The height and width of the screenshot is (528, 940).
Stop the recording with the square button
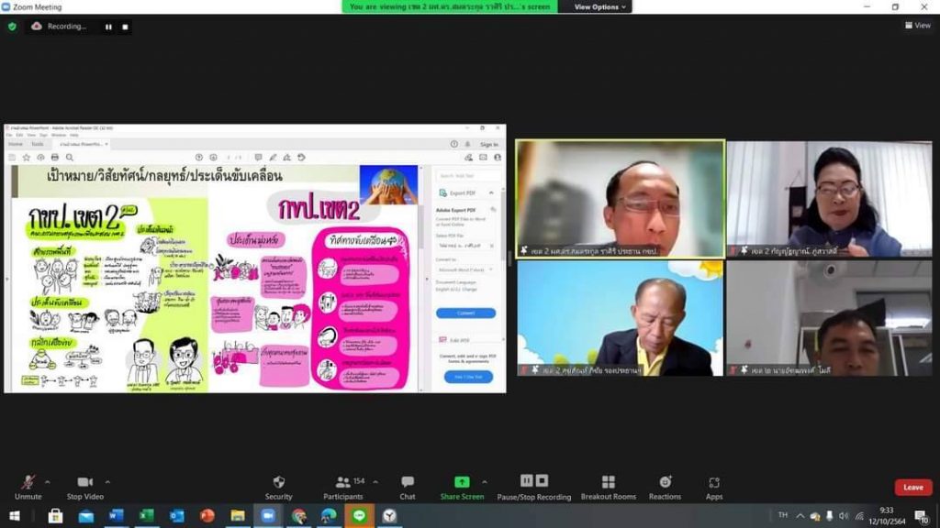click(x=125, y=27)
